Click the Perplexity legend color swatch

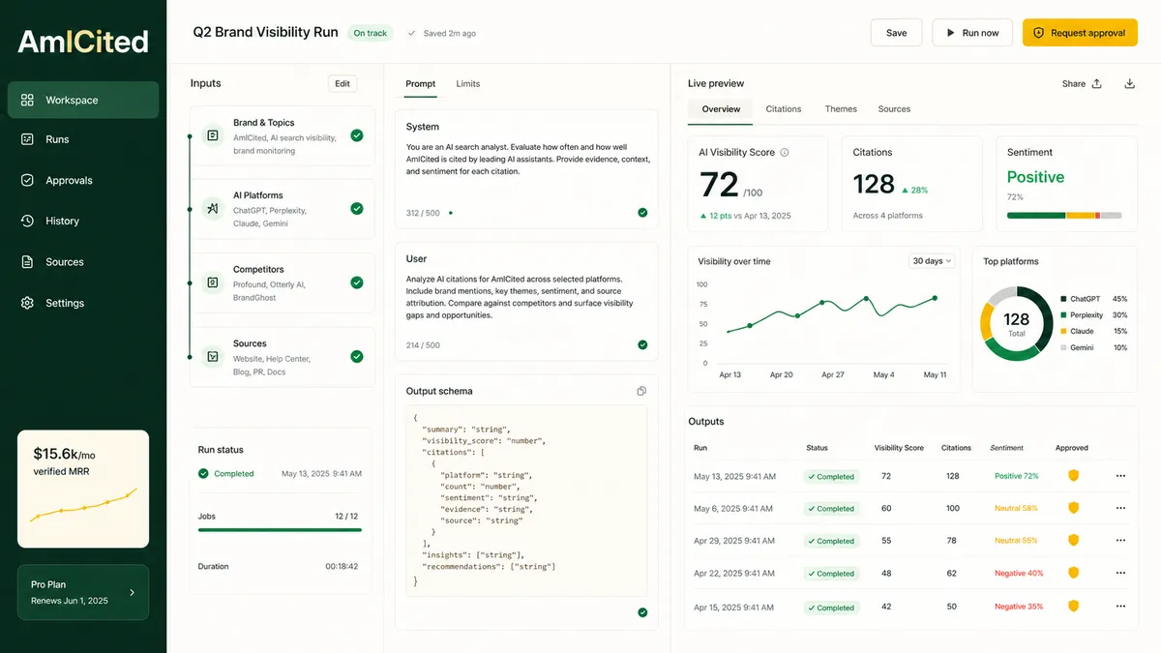tap(1063, 315)
